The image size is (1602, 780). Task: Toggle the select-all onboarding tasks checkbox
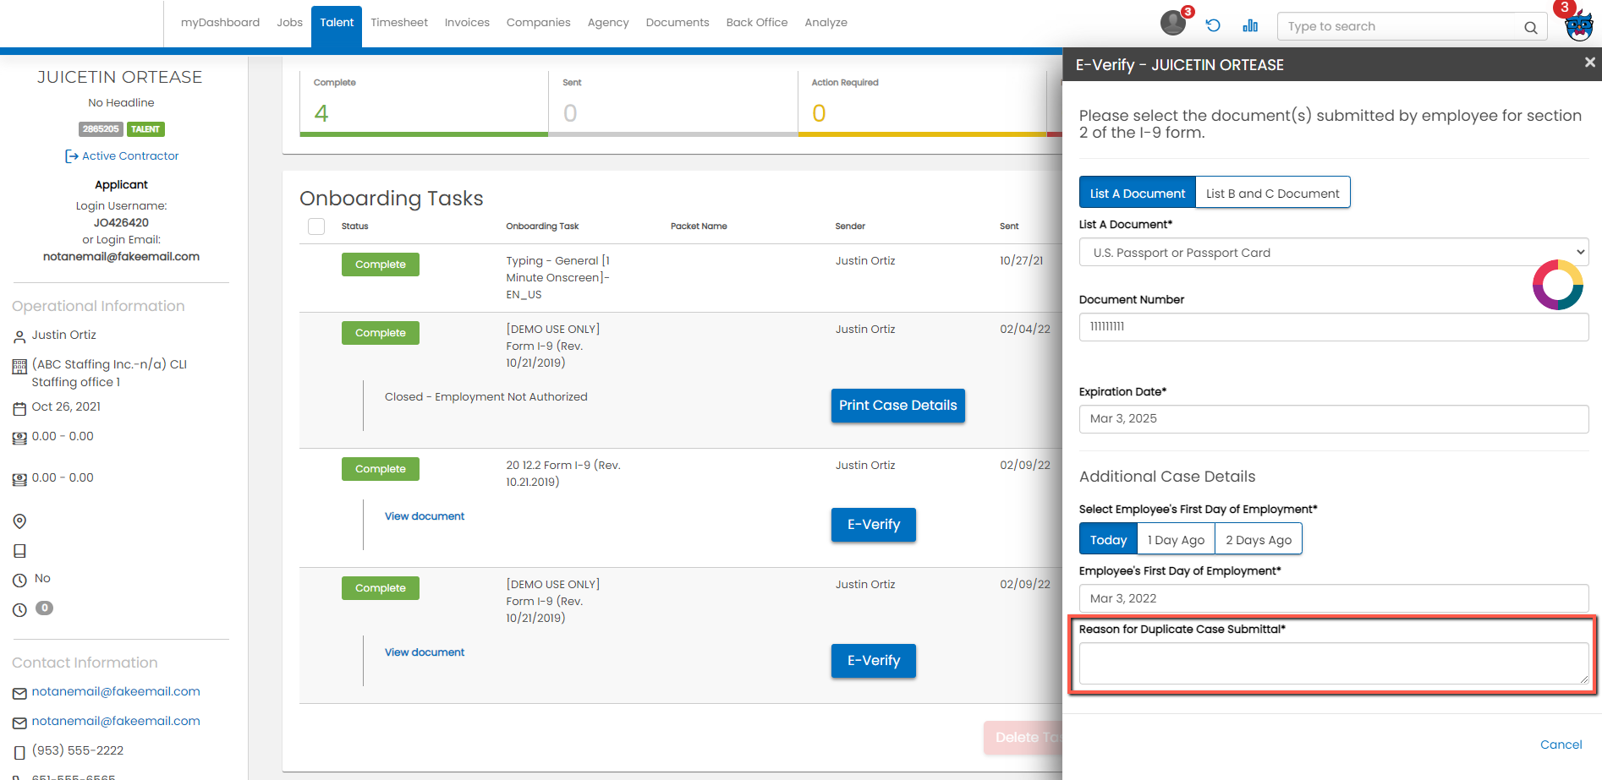pos(316,226)
